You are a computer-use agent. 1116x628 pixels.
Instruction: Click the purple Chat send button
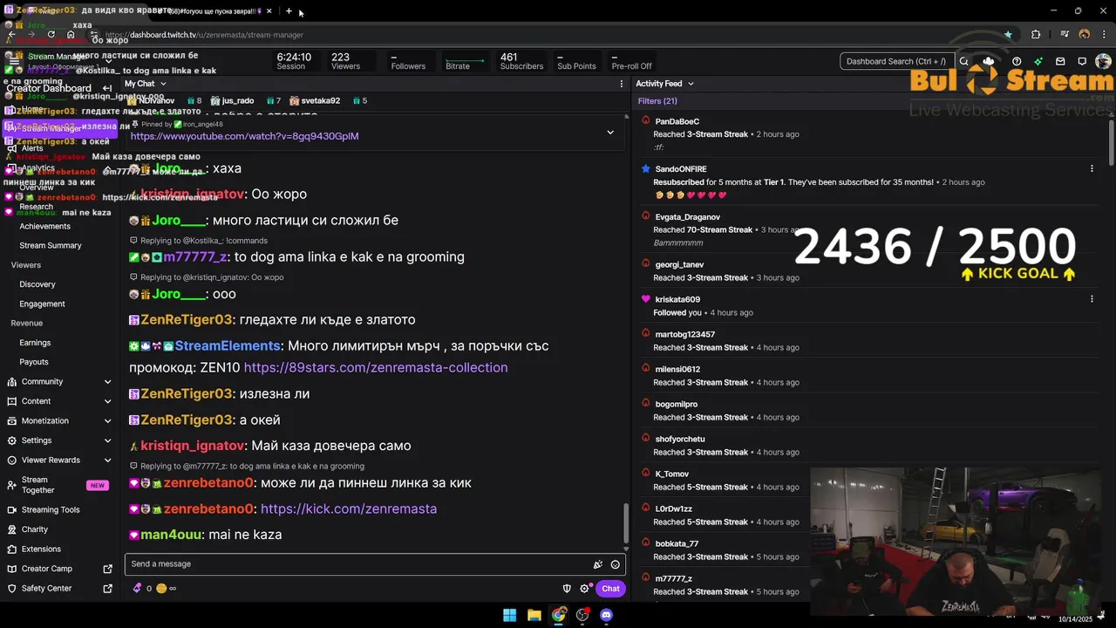610,589
